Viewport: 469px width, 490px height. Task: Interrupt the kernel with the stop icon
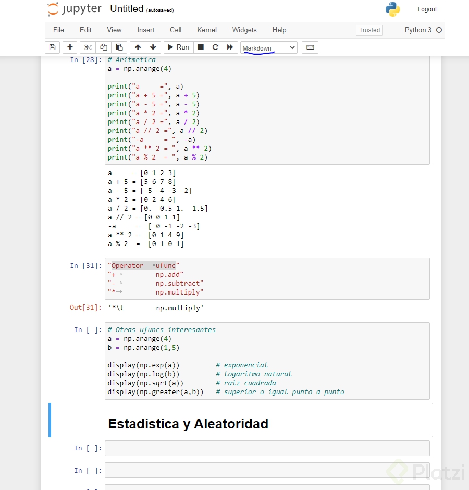point(200,47)
